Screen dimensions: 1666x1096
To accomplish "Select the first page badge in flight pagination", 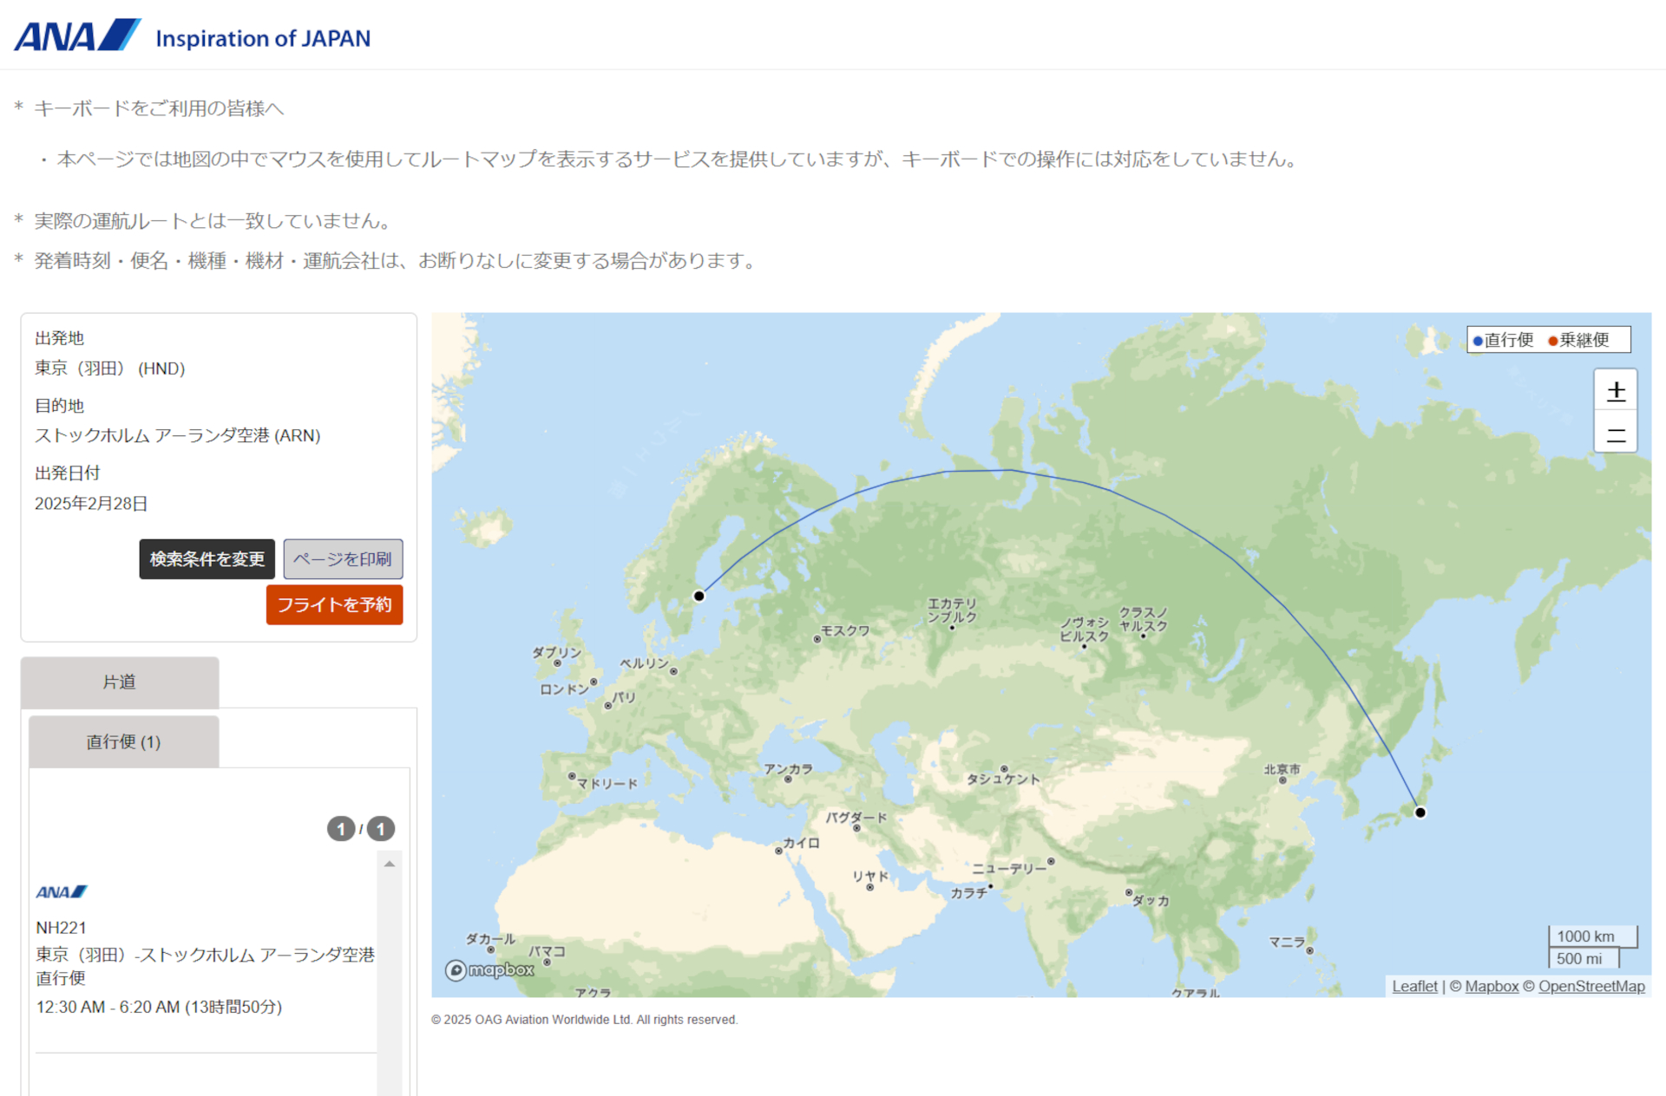I will point(340,828).
